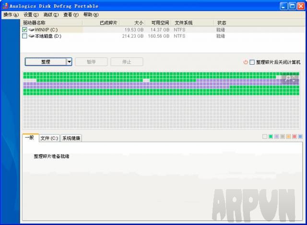Open the 查看(V) menu

(x=71, y=15)
